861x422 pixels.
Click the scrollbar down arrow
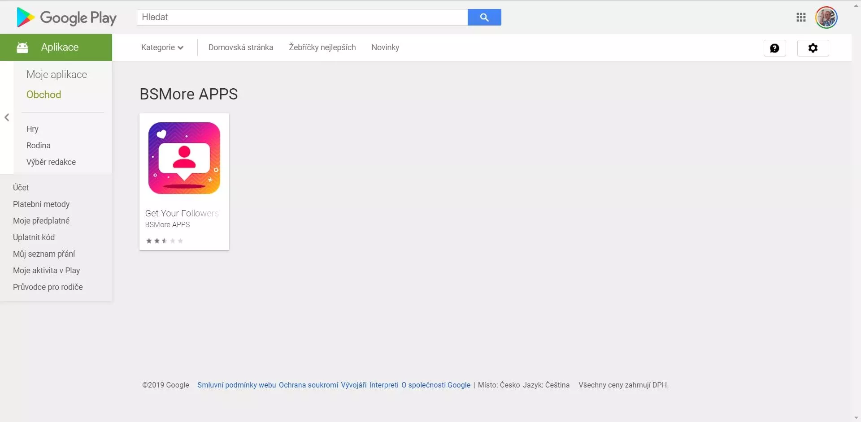856,418
